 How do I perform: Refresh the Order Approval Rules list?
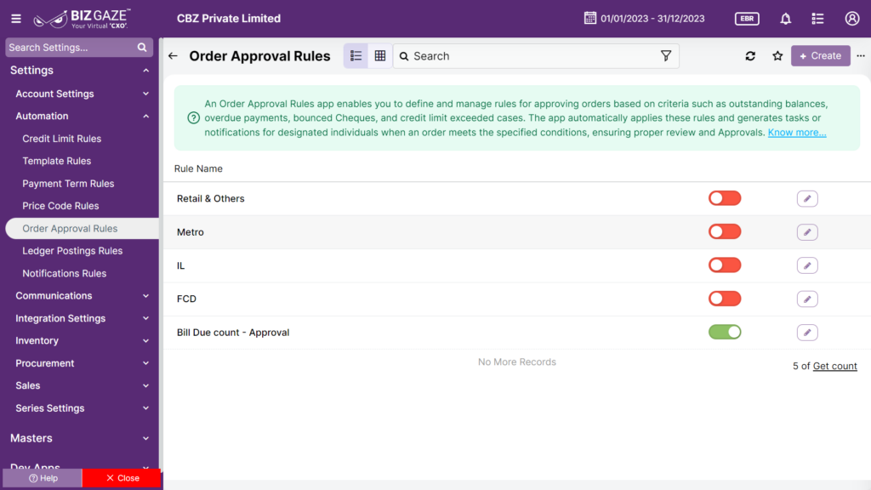(x=750, y=56)
